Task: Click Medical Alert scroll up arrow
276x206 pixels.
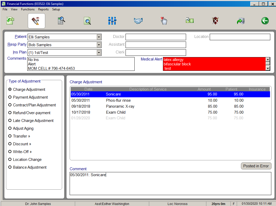Action: pyautogui.click(x=268, y=59)
